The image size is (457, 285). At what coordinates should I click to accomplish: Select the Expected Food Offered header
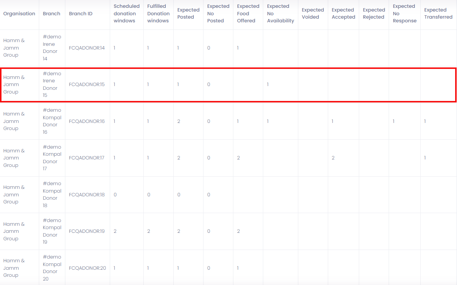pos(248,13)
